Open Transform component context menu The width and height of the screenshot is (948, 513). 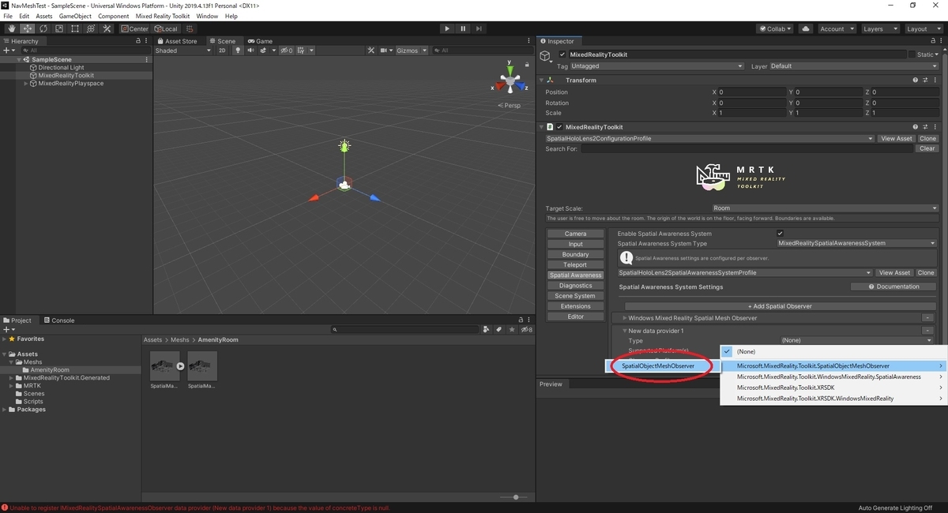coord(935,80)
